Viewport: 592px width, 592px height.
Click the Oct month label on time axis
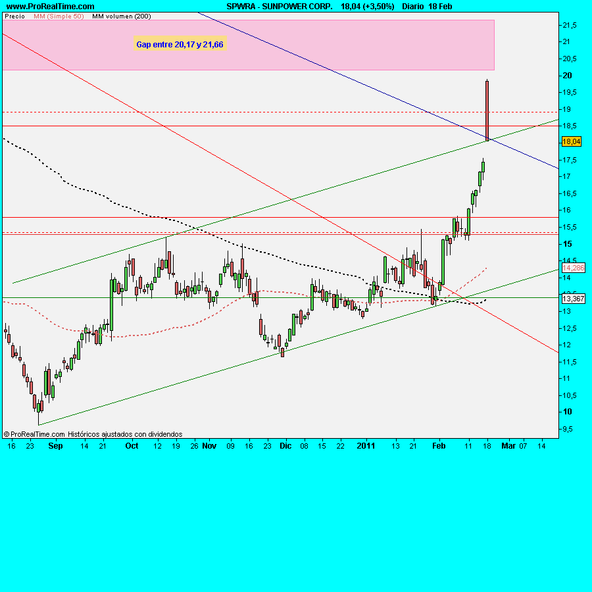[x=132, y=446]
